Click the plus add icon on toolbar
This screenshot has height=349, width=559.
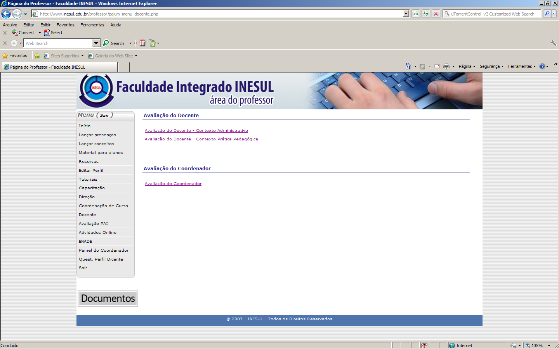tap(14, 43)
